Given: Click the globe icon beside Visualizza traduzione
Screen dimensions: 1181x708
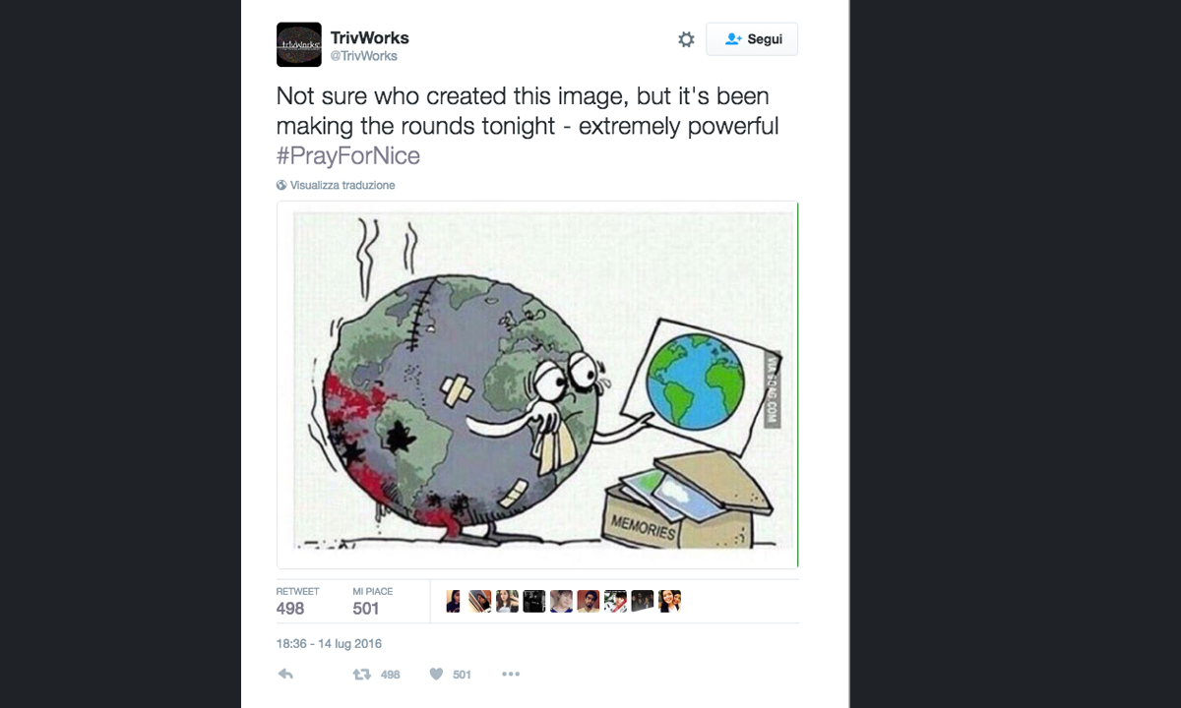Looking at the screenshot, I should tap(281, 185).
